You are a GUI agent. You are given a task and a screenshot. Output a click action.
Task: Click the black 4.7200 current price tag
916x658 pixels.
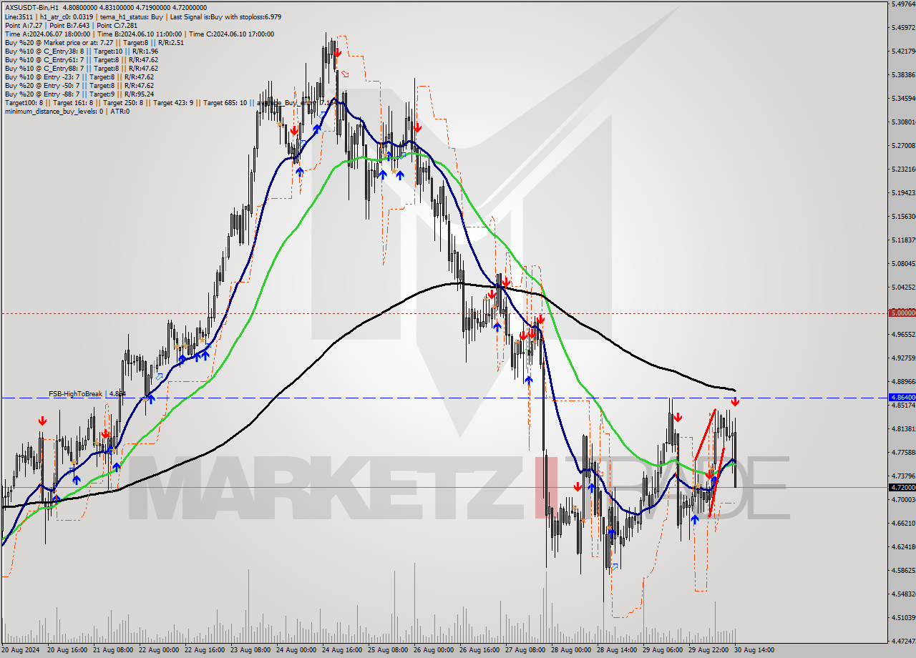click(901, 488)
